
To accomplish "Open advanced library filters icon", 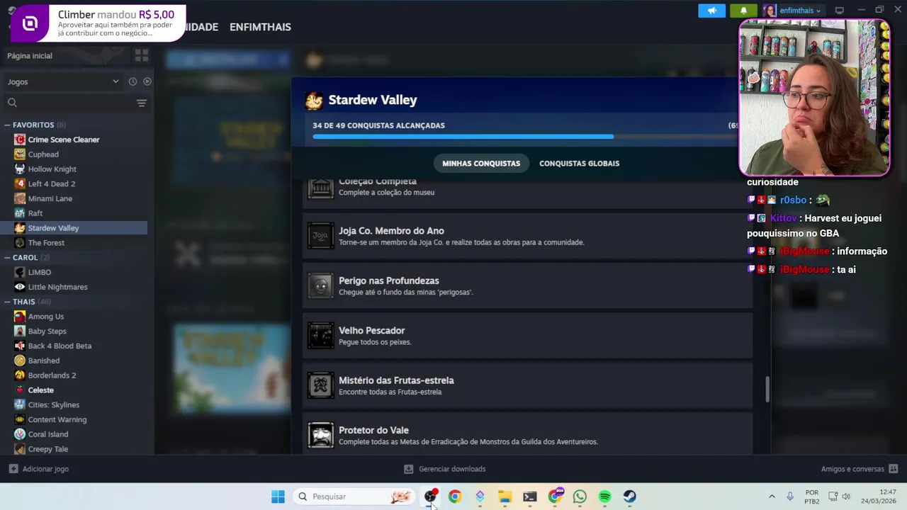I will coord(142,103).
